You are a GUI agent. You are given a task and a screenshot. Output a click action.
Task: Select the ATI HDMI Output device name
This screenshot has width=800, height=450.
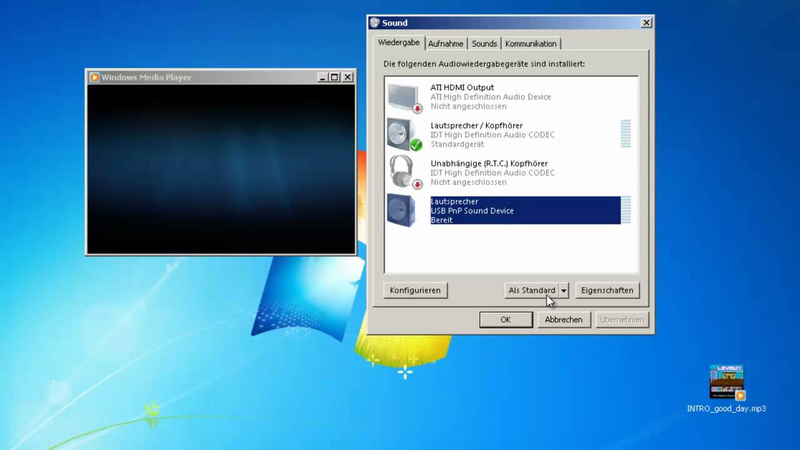[462, 87]
